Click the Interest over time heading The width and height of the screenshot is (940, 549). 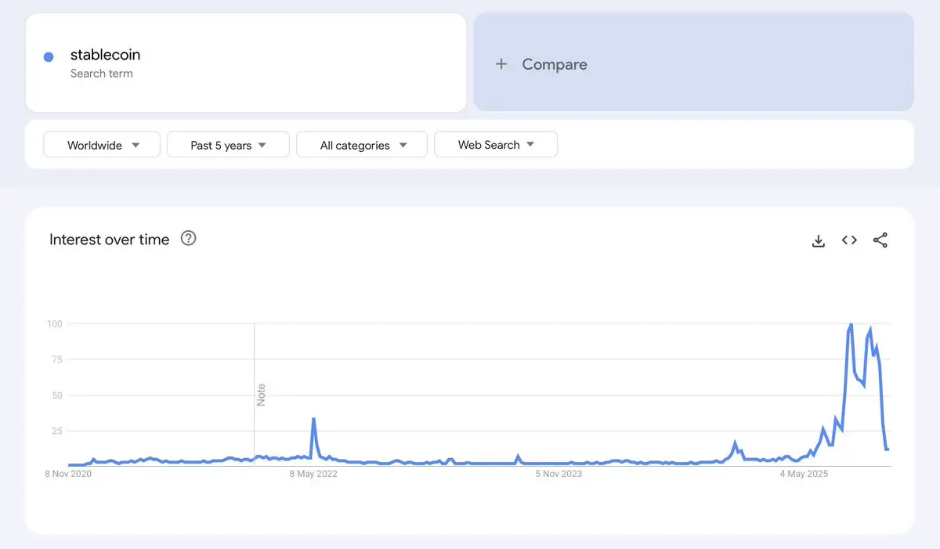[x=109, y=240]
